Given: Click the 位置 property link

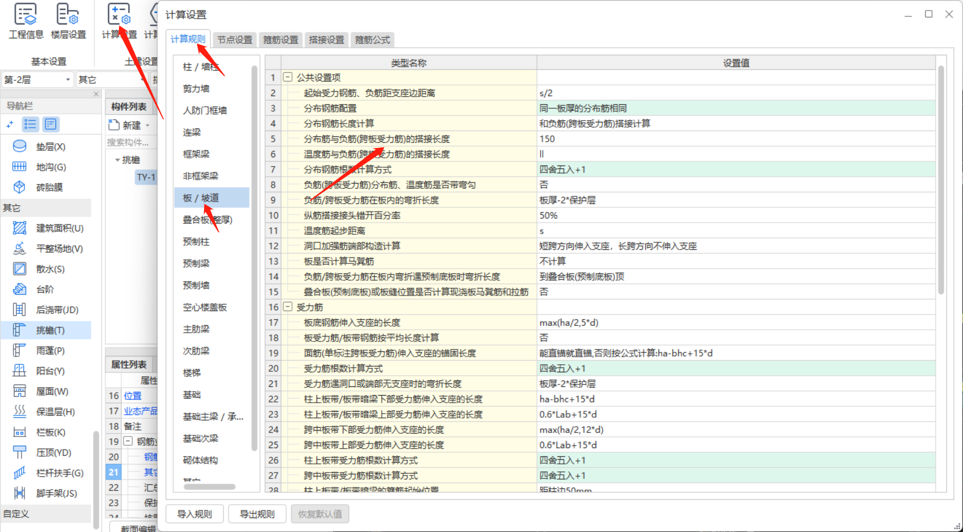Looking at the screenshot, I should click(132, 396).
